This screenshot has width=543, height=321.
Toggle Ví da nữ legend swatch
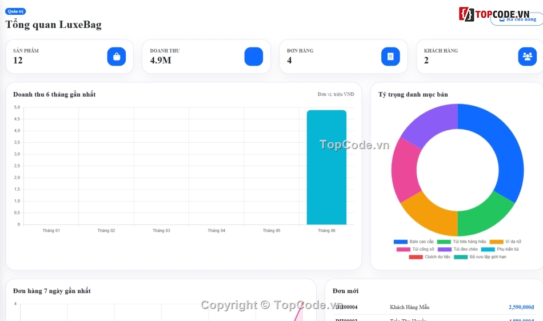pyautogui.click(x=496, y=242)
